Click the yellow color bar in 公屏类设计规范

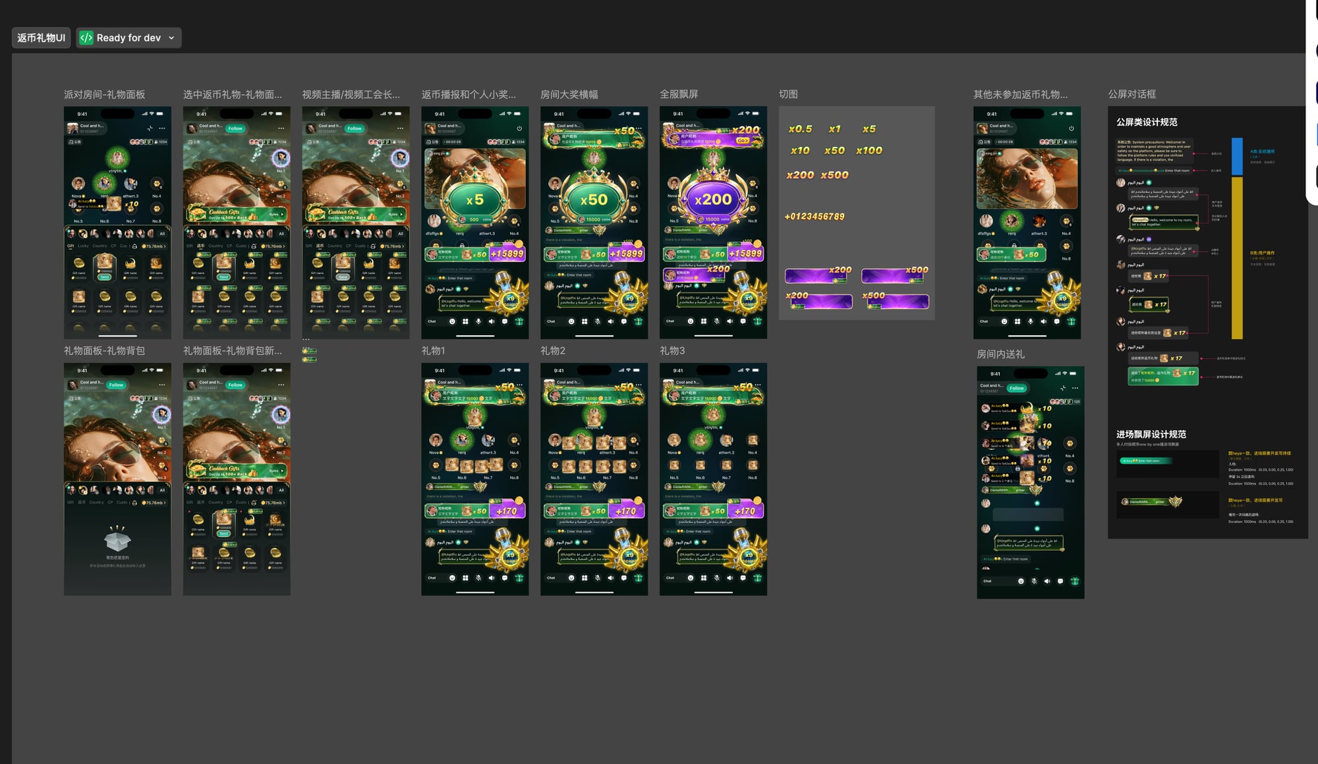[x=1237, y=258]
